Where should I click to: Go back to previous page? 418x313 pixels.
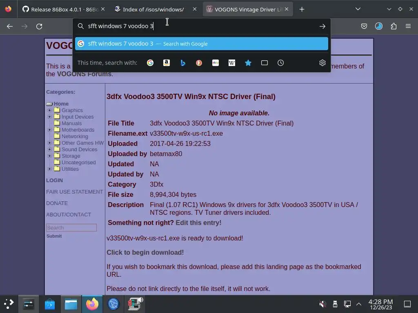(10, 26)
